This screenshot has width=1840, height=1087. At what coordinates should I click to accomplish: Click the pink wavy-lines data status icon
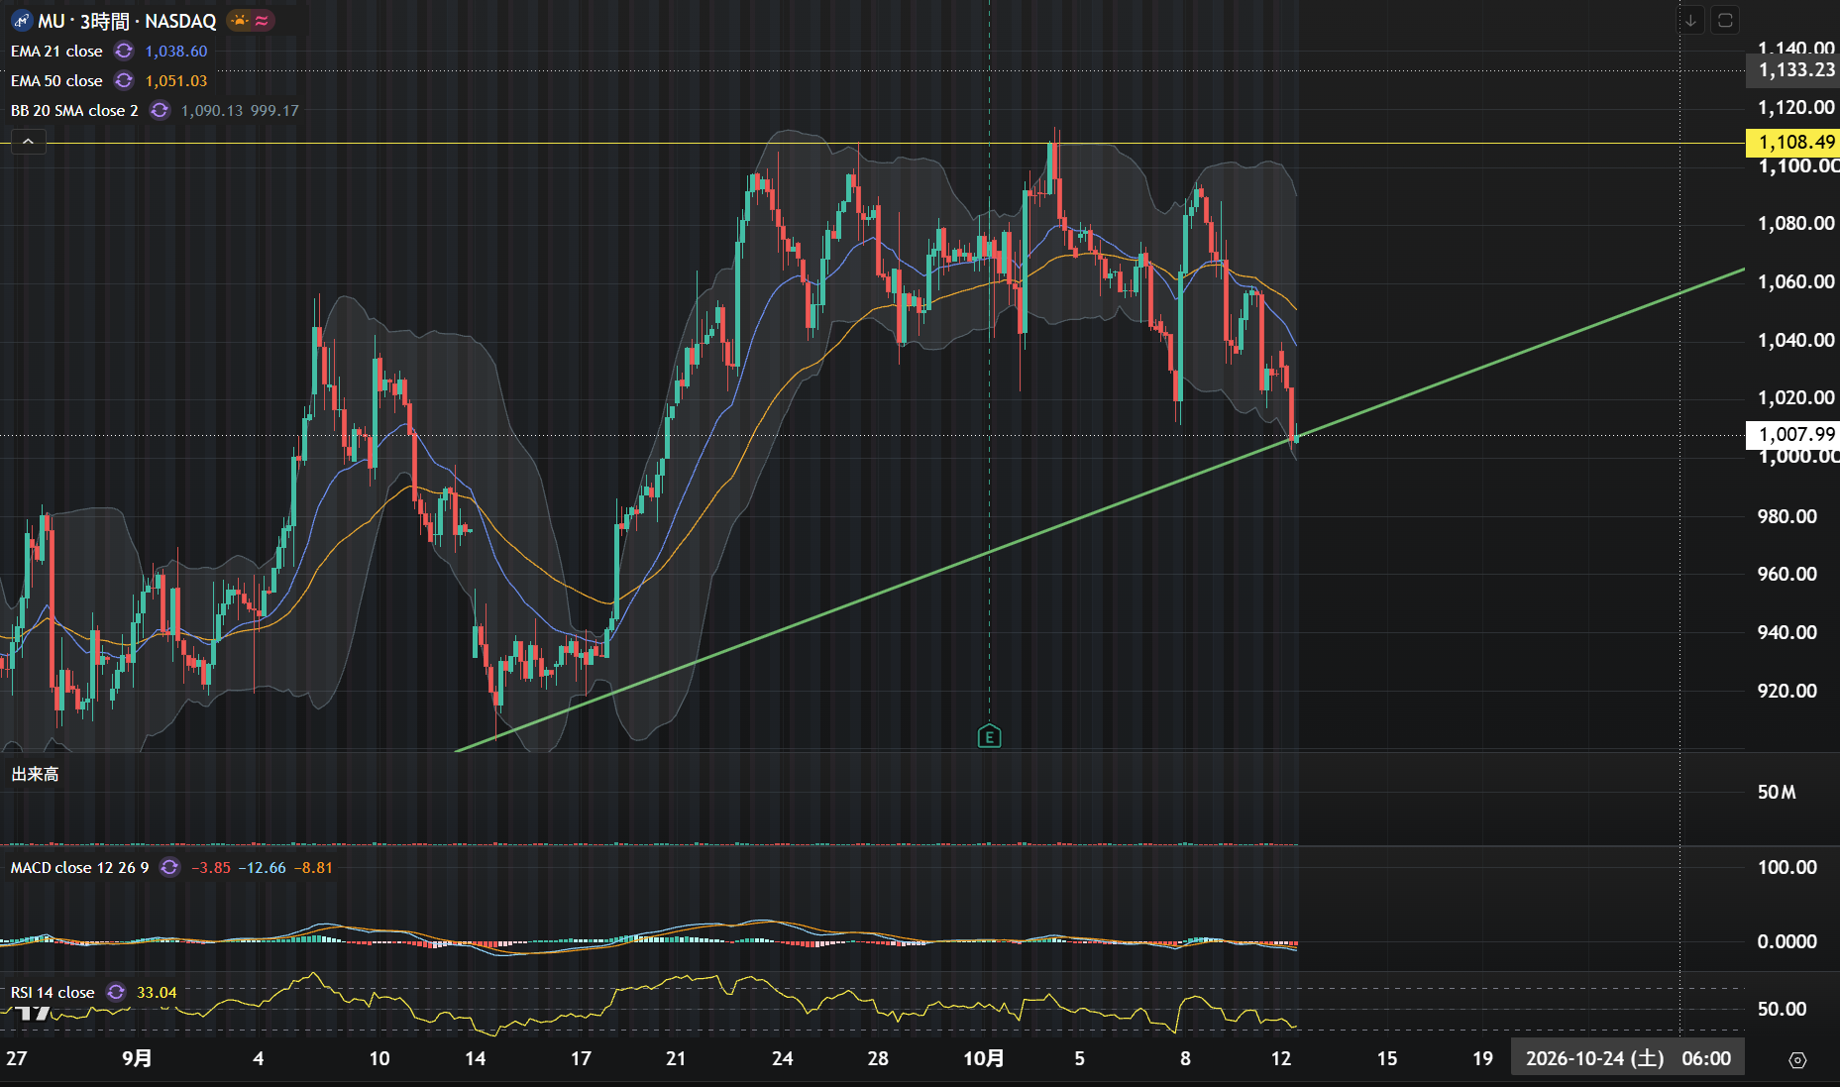point(262,21)
